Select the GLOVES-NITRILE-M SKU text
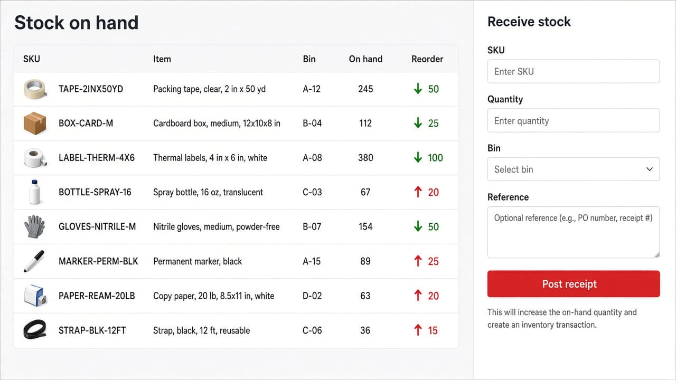The width and height of the screenshot is (676, 380). click(97, 227)
